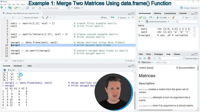This screenshot has width=200, height=112.
Task: Click the Go to file/function field
Action: click(x=51, y=8)
